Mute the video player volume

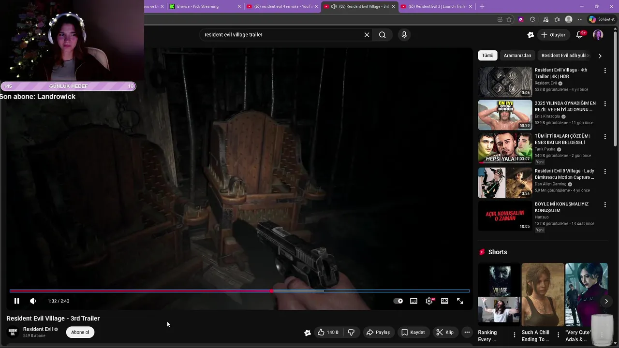[33, 301]
